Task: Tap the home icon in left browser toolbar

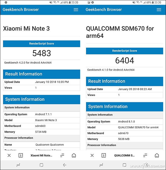Action: (x=74, y=155)
